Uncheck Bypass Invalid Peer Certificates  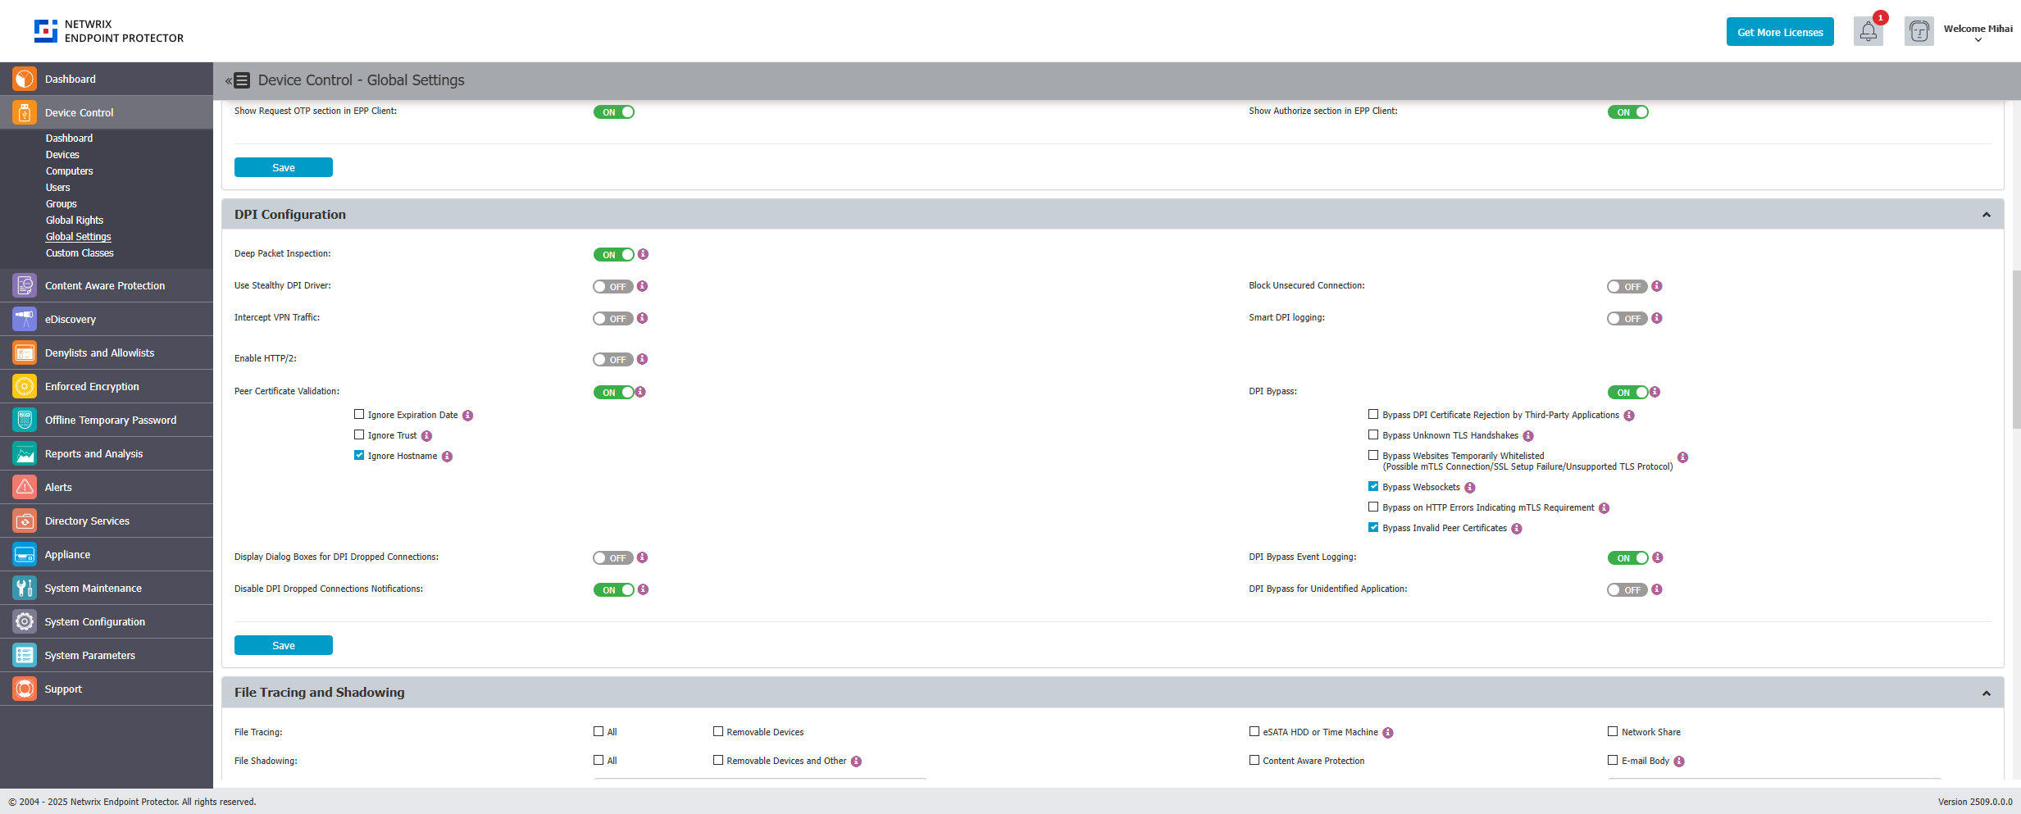(x=1373, y=527)
